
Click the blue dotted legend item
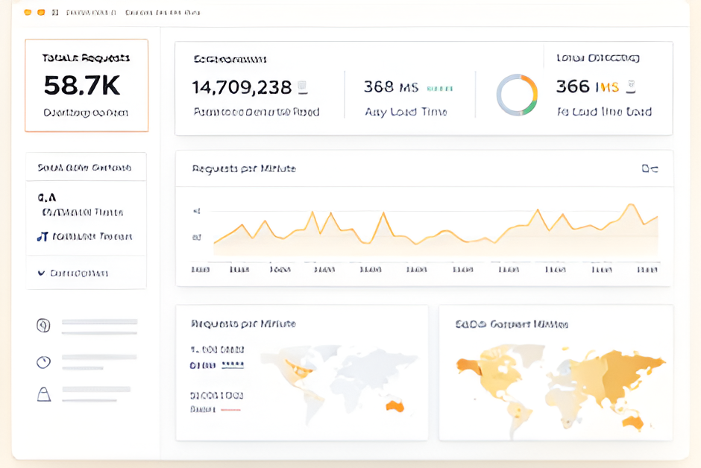(x=233, y=365)
